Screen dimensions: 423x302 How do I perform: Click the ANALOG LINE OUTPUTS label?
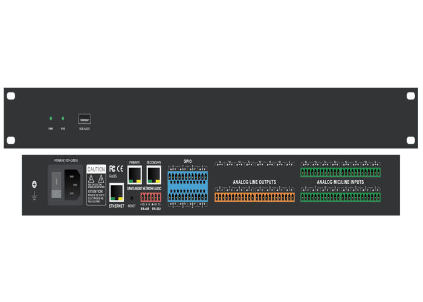coord(254,181)
